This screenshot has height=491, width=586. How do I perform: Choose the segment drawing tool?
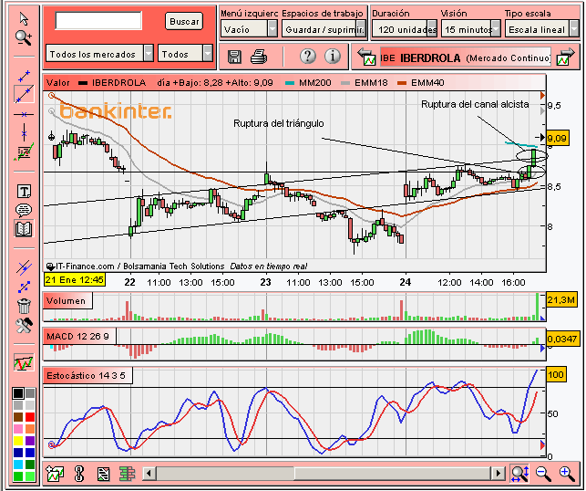tap(24, 76)
